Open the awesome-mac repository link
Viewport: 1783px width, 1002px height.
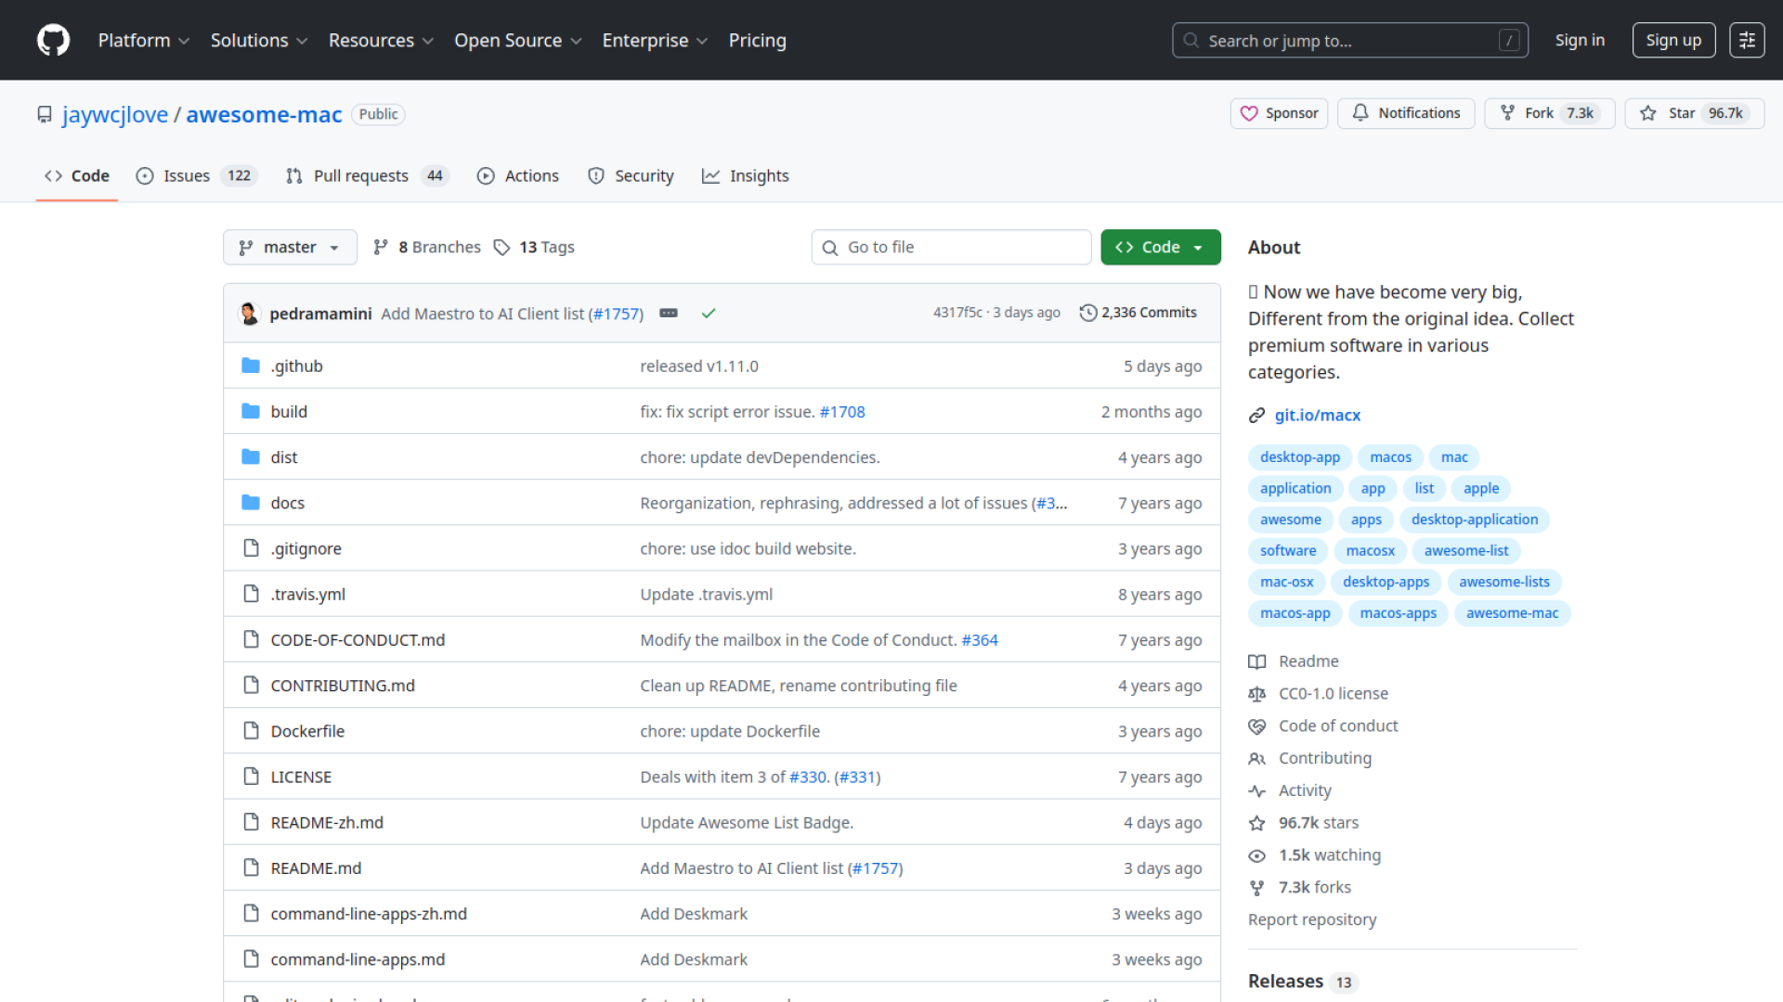click(x=265, y=114)
